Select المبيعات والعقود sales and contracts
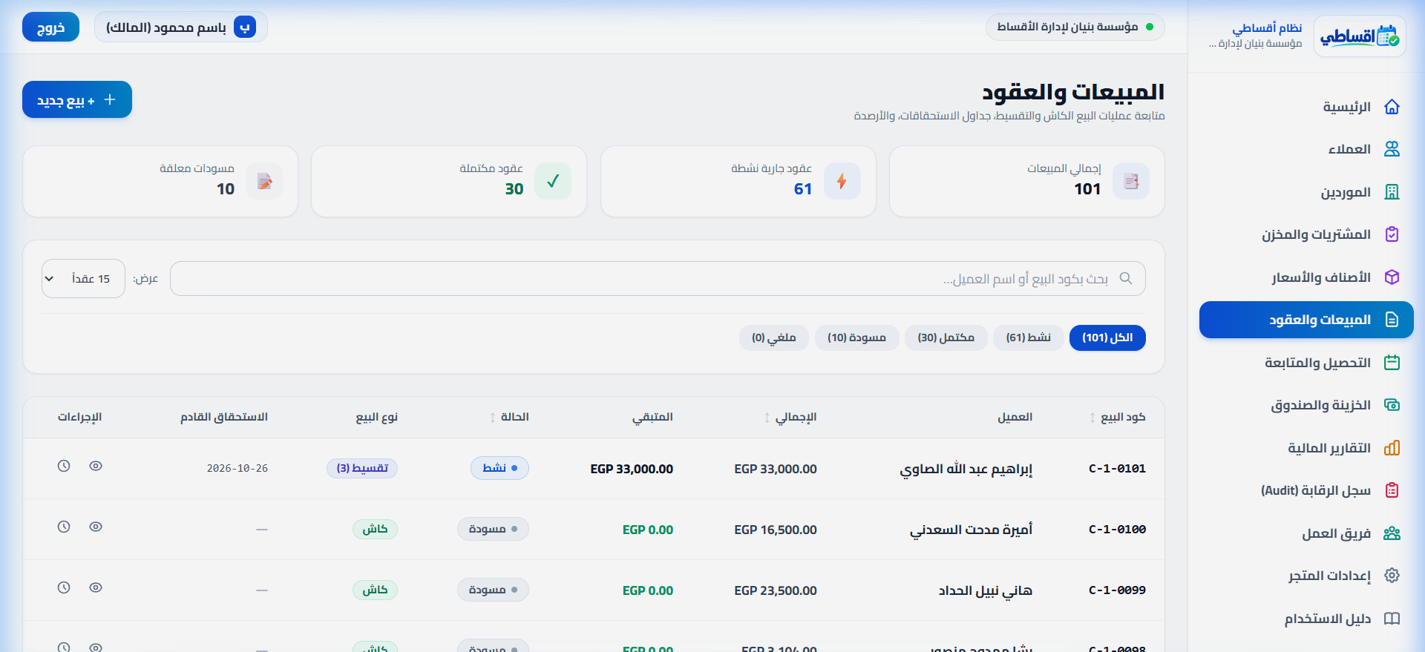 point(1306,320)
